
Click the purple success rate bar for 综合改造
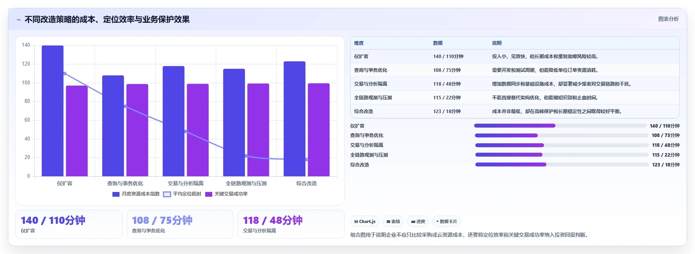click(319, 130)
